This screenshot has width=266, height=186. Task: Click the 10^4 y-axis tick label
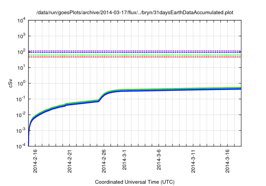21,20
